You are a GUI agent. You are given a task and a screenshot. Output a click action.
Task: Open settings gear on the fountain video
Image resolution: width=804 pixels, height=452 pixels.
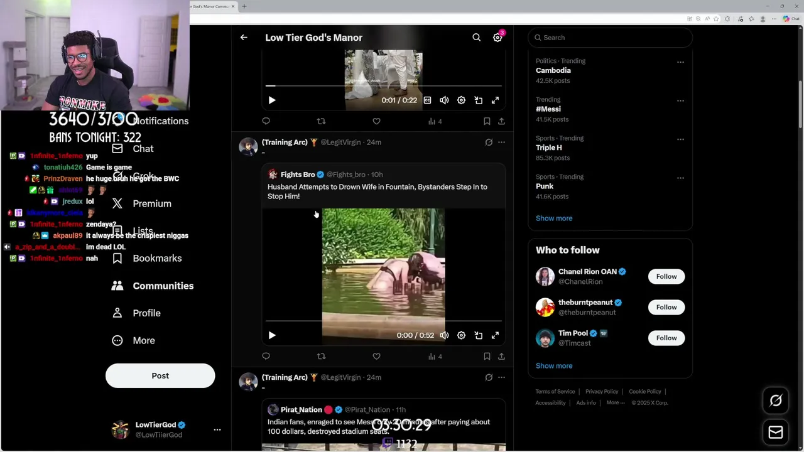point(461,335)
